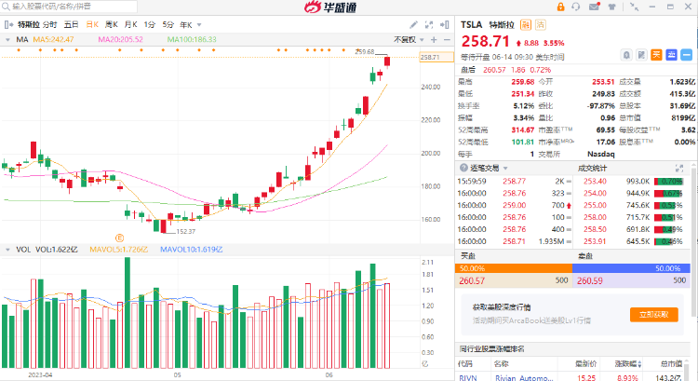The image size is (698, 381).
Task: Expand chart to fullscreen icon
Action: [429, 24]
